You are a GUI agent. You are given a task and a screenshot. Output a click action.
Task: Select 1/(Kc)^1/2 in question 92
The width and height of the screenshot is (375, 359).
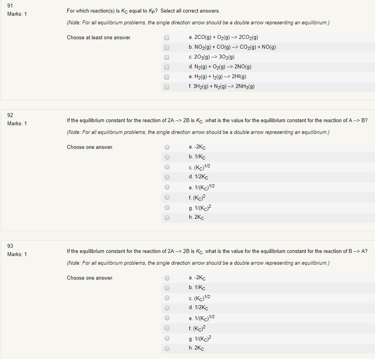[167, 187]
